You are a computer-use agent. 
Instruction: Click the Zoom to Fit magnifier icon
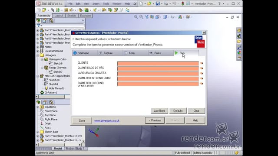[136, 17]
